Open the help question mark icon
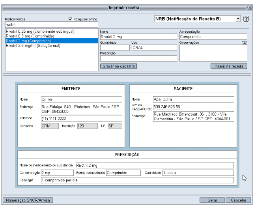This screenshot has width=254, height=209. point(246,19)
